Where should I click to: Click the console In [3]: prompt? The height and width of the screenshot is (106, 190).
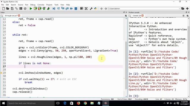pyautogui.click(x=134, y=96)
